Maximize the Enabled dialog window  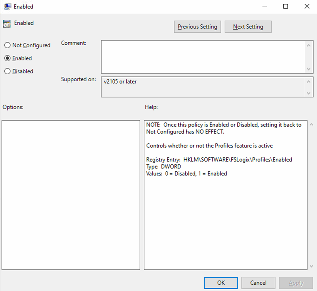[x=285, y=6]
